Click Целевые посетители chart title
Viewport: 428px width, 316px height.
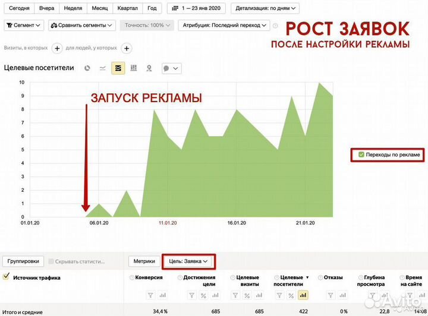[39, 68]
